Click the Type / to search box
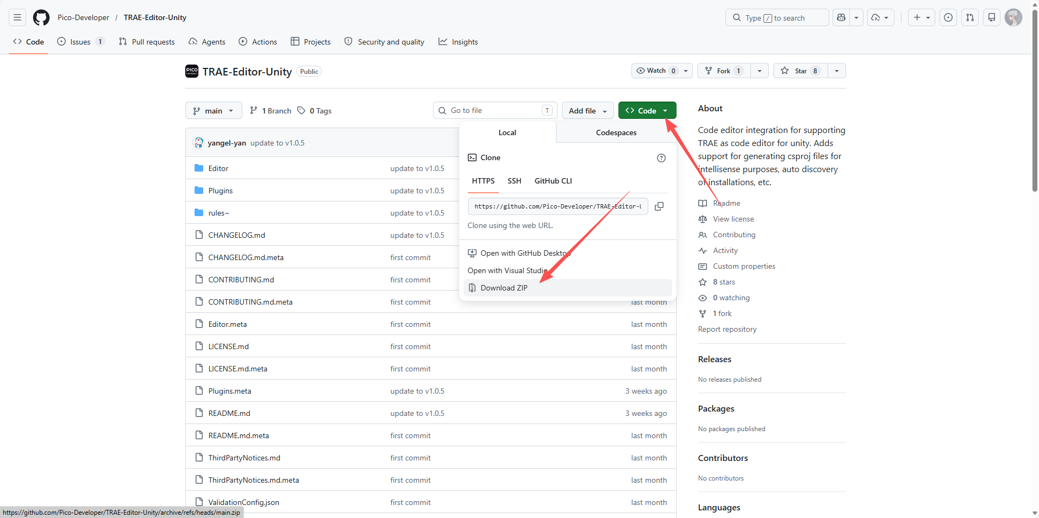Screen dimensions: 1039x518 coord(777,17)
